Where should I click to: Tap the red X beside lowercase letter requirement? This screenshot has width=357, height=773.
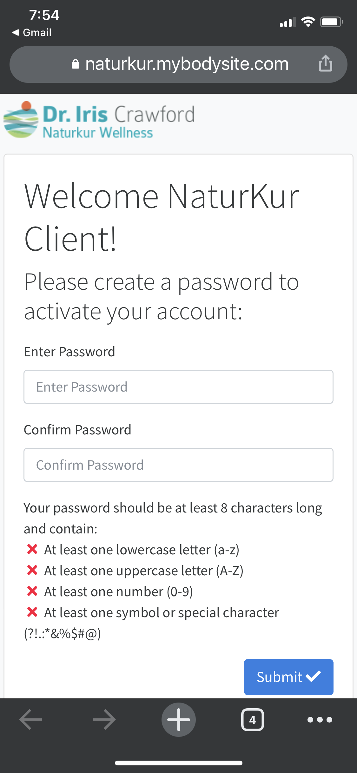[32, 550]
